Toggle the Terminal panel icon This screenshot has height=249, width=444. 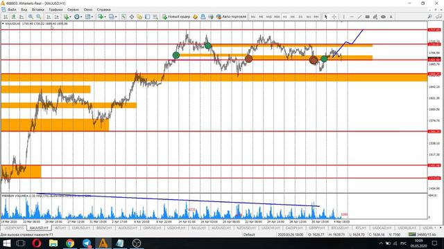(x=147, y=17)
